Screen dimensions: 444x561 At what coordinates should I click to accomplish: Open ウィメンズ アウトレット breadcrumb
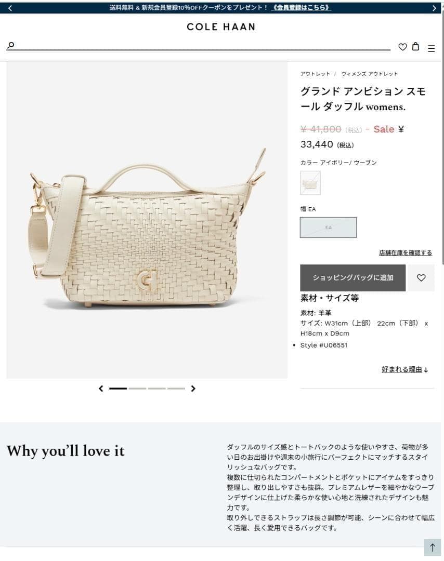pos(369,74)
